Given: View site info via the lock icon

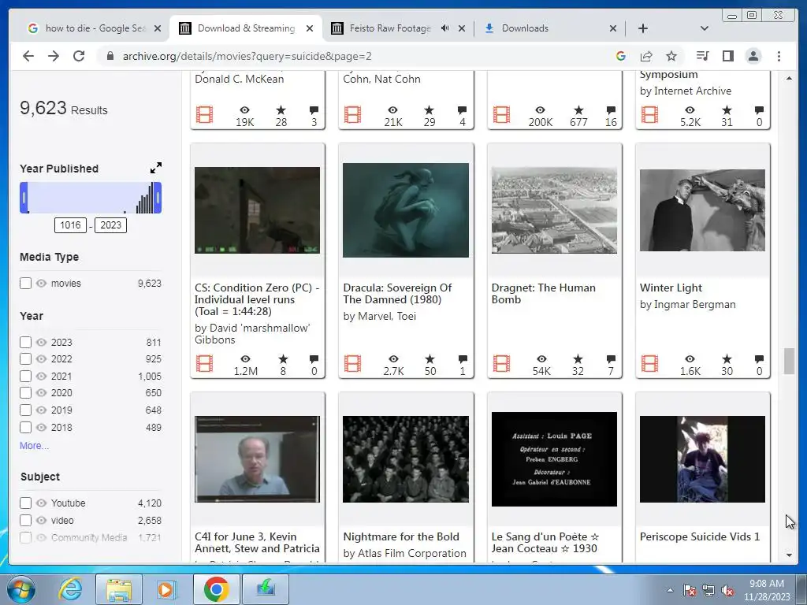Looking at the screenshot, I should pos(110,56).
